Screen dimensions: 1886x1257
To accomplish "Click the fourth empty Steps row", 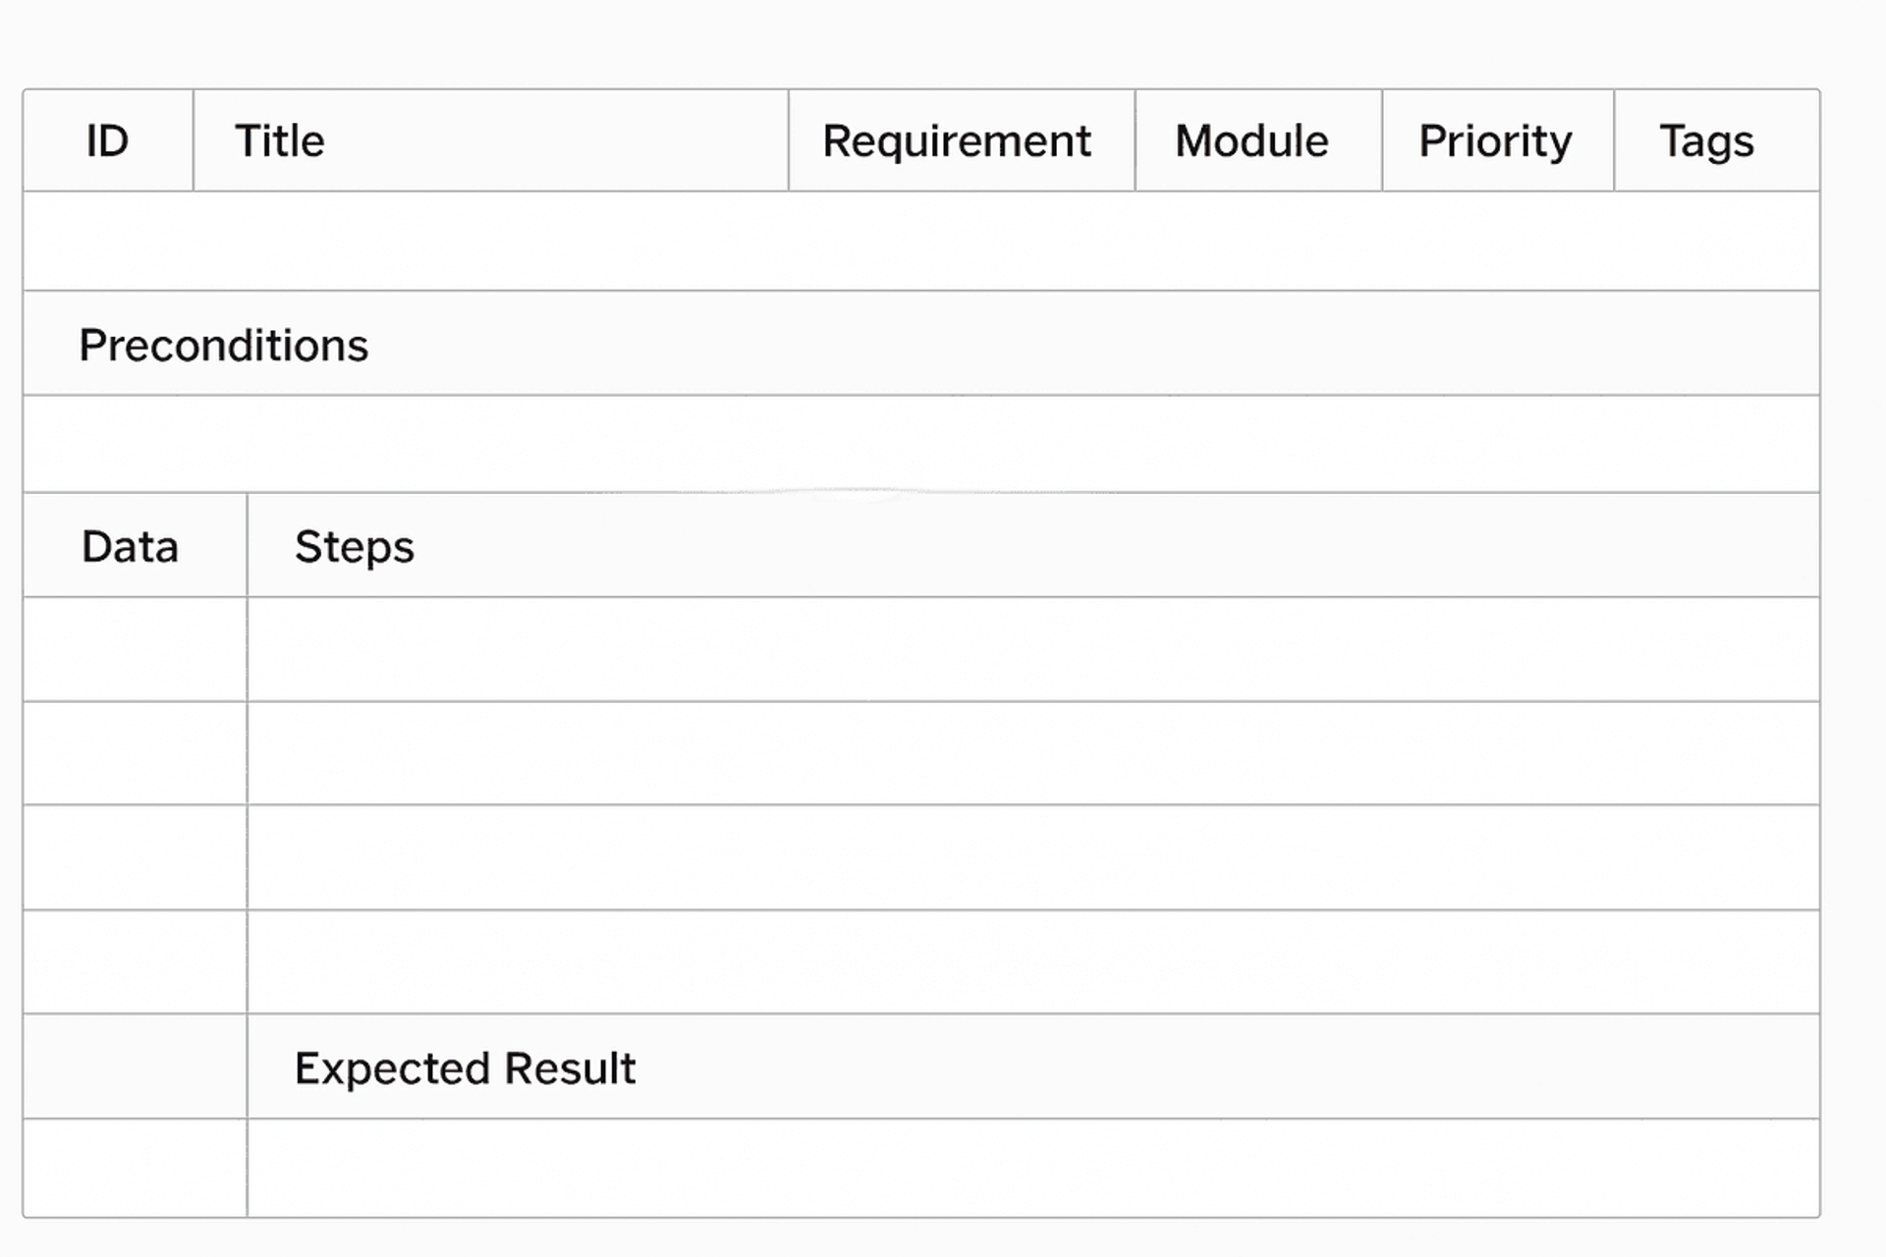I will click(1031, 962).
